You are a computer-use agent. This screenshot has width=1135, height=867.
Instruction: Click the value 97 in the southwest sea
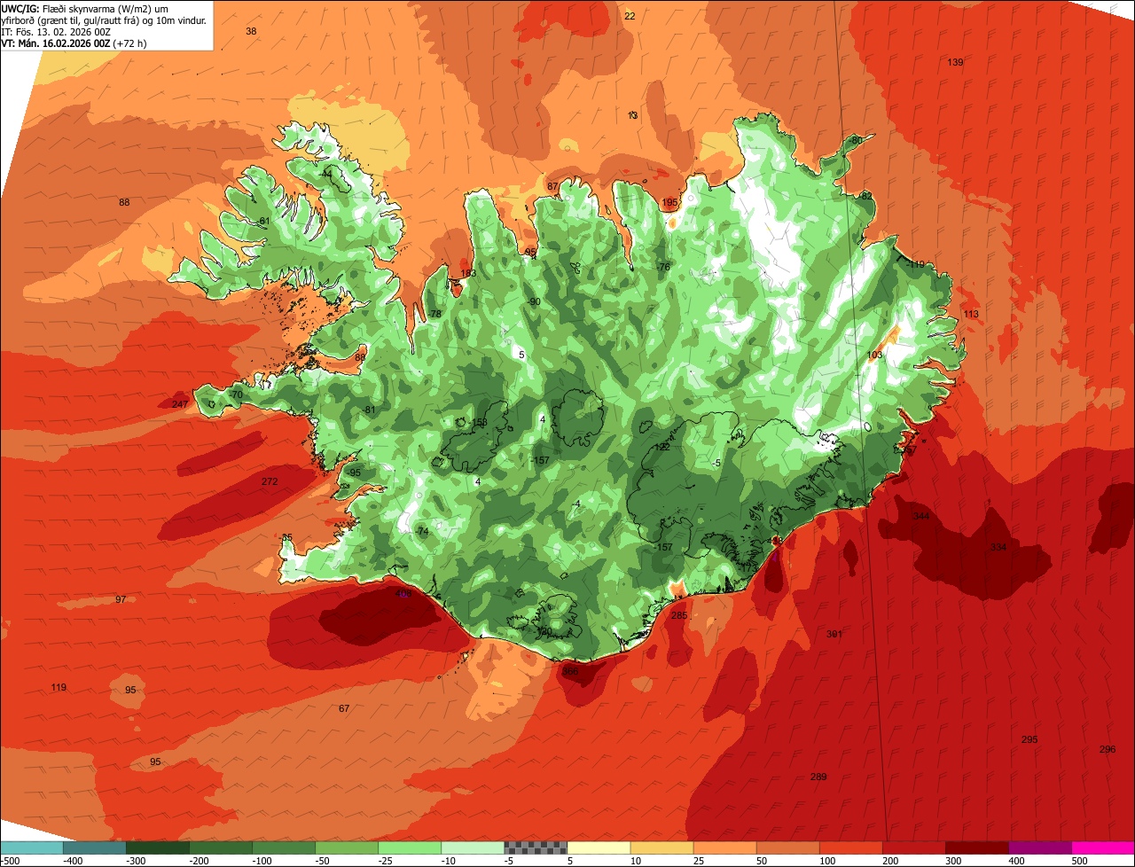click(x=121, y=599)
